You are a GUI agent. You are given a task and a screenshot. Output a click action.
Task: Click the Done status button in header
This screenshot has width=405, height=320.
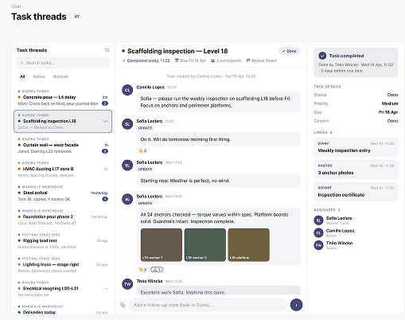pos(290,51)
